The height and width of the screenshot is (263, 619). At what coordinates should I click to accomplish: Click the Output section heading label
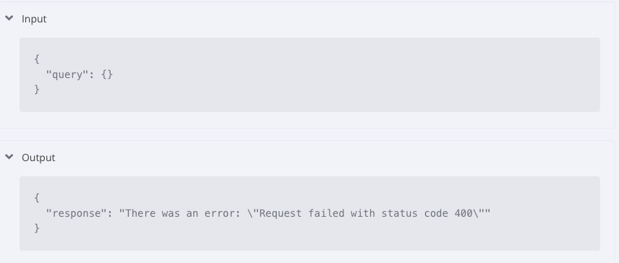(38, 158)
